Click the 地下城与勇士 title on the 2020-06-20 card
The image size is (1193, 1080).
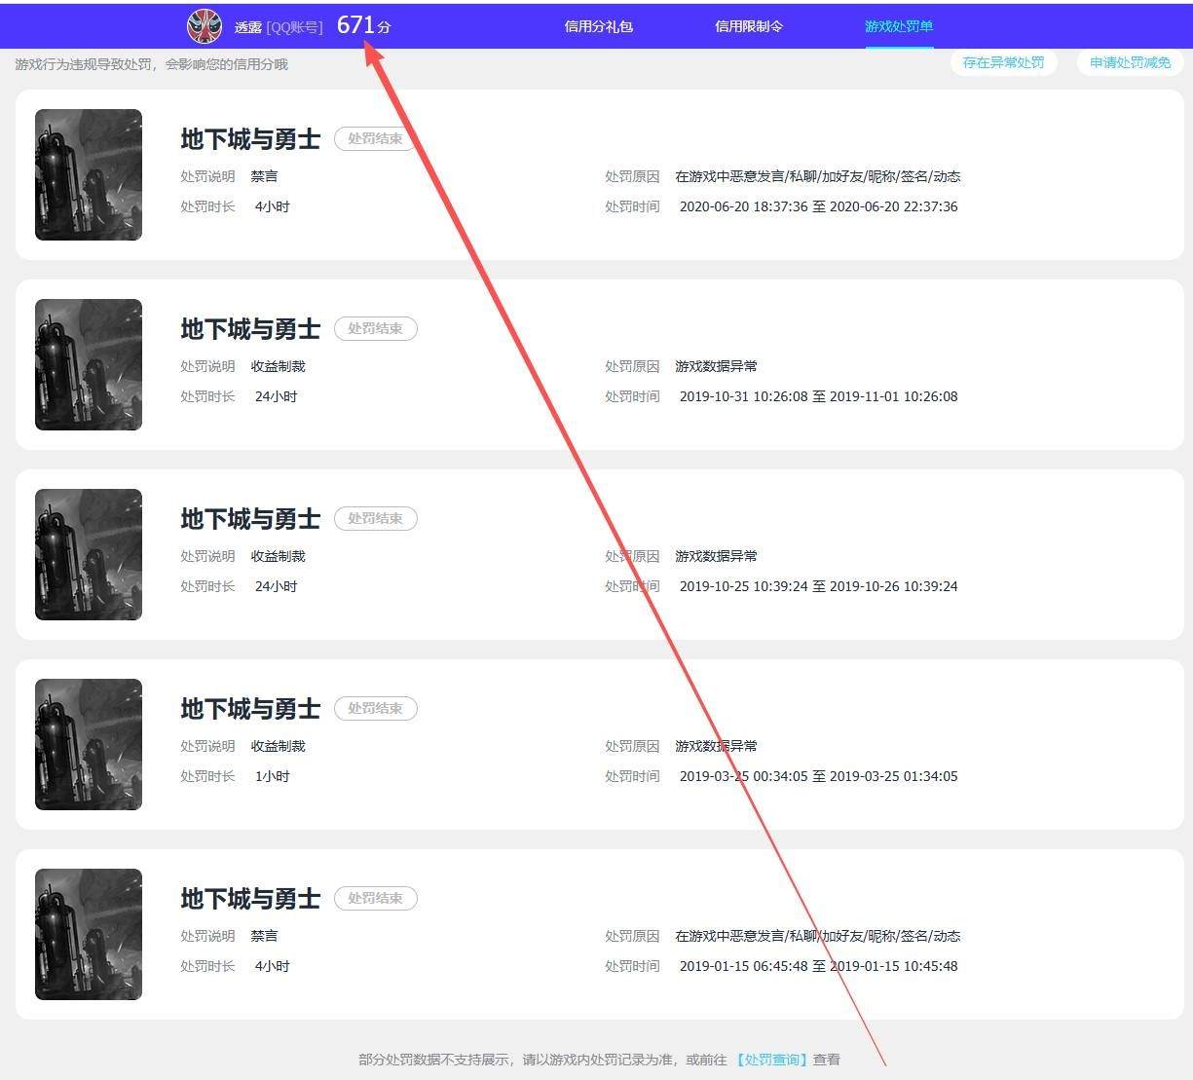(250, 139)
